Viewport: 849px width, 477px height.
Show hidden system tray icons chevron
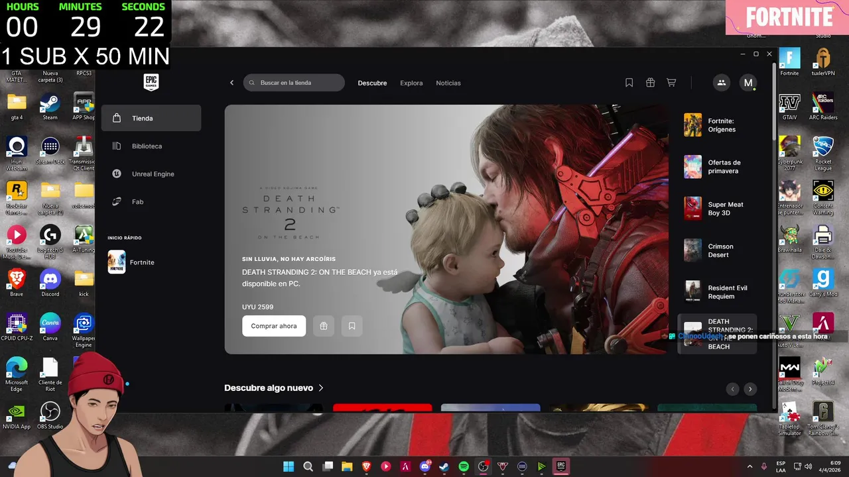click(x=750, y=466)
